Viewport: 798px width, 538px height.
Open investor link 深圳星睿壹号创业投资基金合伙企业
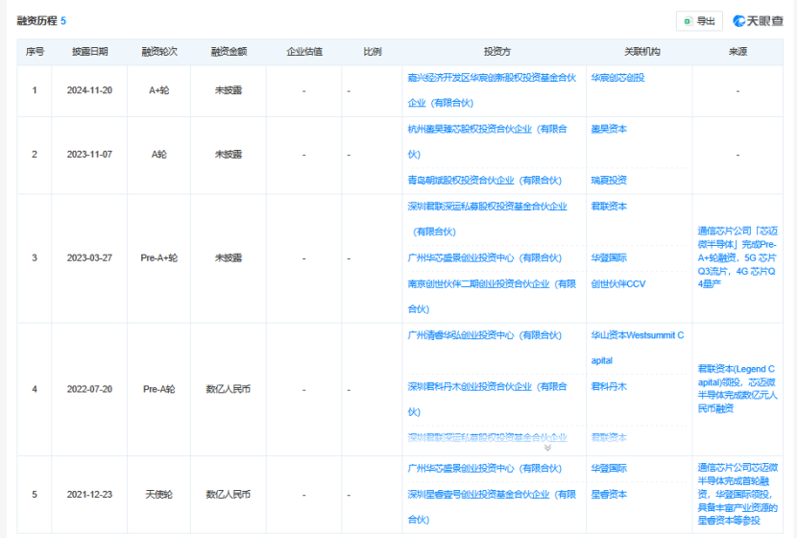click(x=492, y=506)
